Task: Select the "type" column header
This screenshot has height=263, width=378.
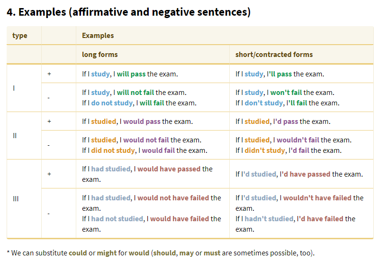Action: pos(20,36)
